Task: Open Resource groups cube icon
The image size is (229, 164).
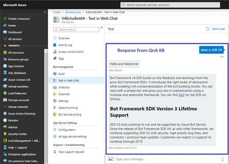Action: [x=5, y=59]
